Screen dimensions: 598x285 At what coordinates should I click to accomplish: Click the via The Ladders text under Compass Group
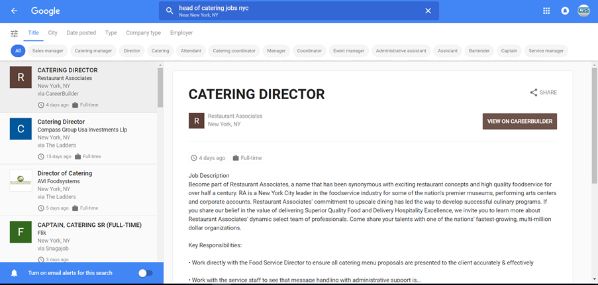[56, 145]
